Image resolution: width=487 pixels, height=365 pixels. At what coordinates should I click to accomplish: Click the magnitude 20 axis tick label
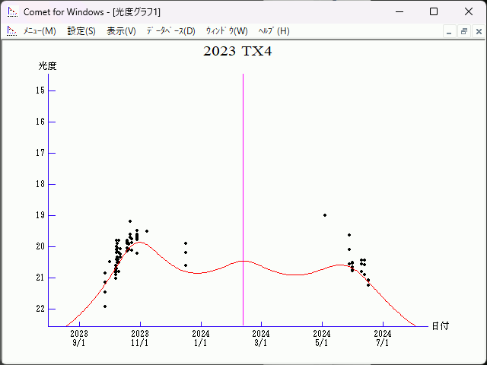click(40, 246)
